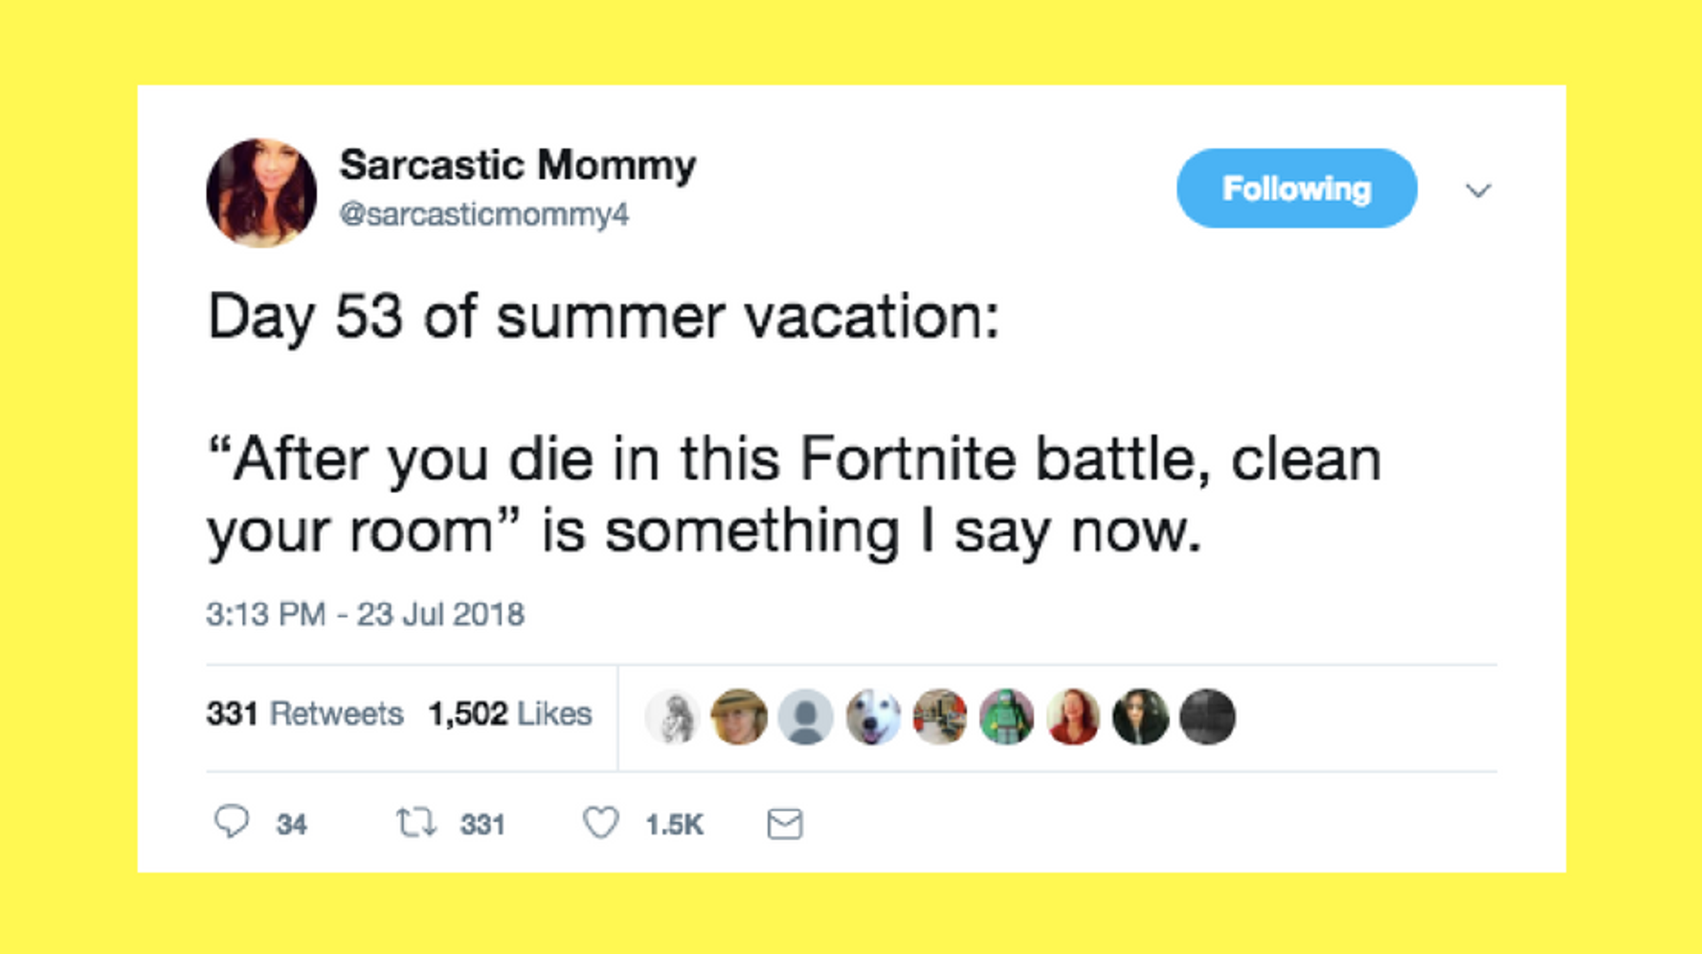1702x954 pixels.
Task: Click the @sarcasticmommy4 handle
Action: pyautogui.click(x=484, y=214)
